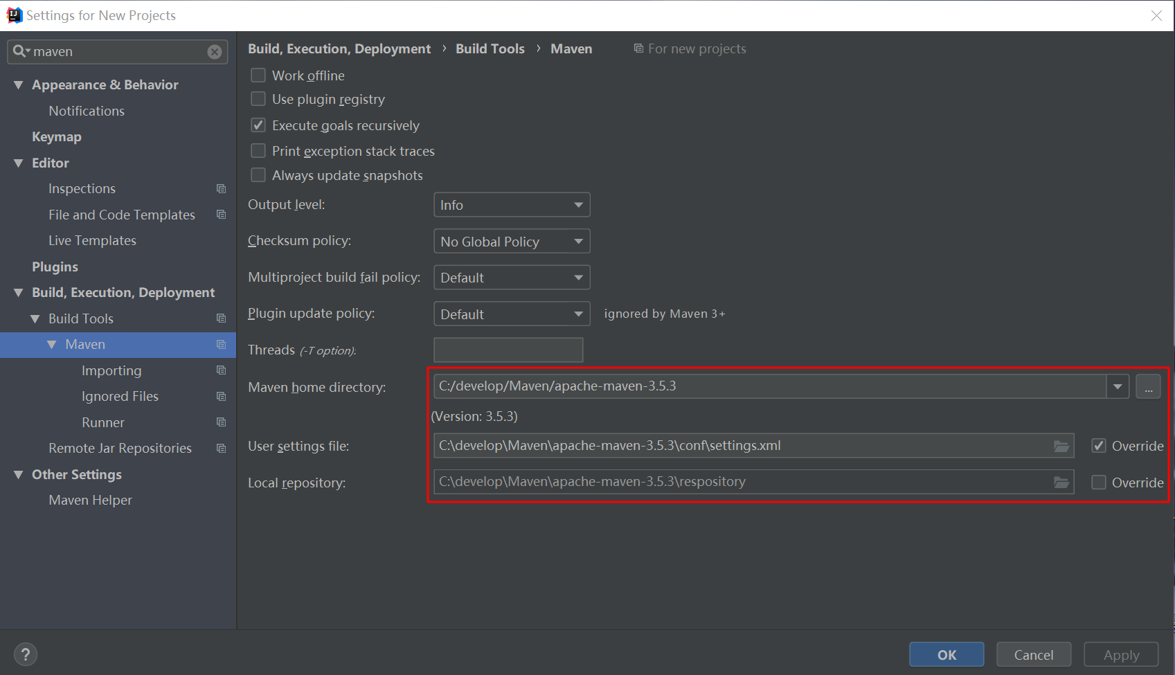Click the Local repository folder icon

point(1061,483)
